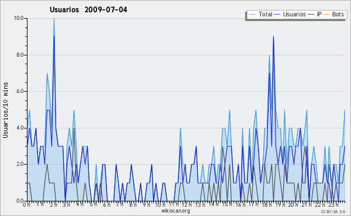
Task: Click the "4.0" y-axis value
Action: point(20,128)
